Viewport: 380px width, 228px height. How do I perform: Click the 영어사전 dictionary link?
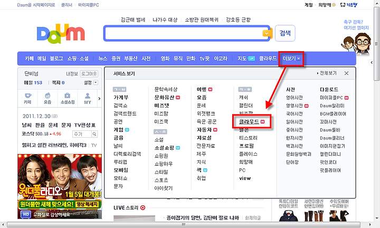click(294, 98)
